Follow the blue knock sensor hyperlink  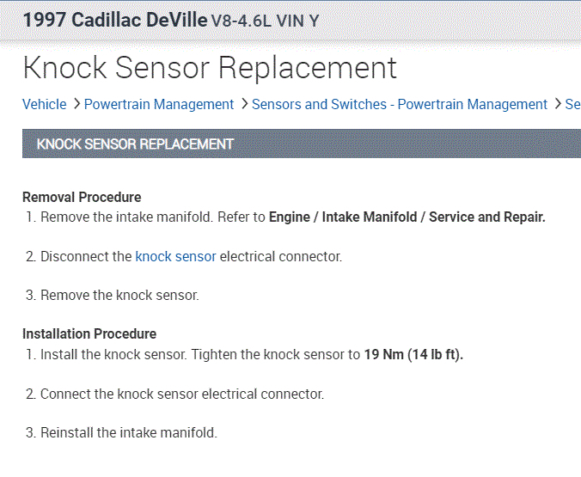point(175,256)
